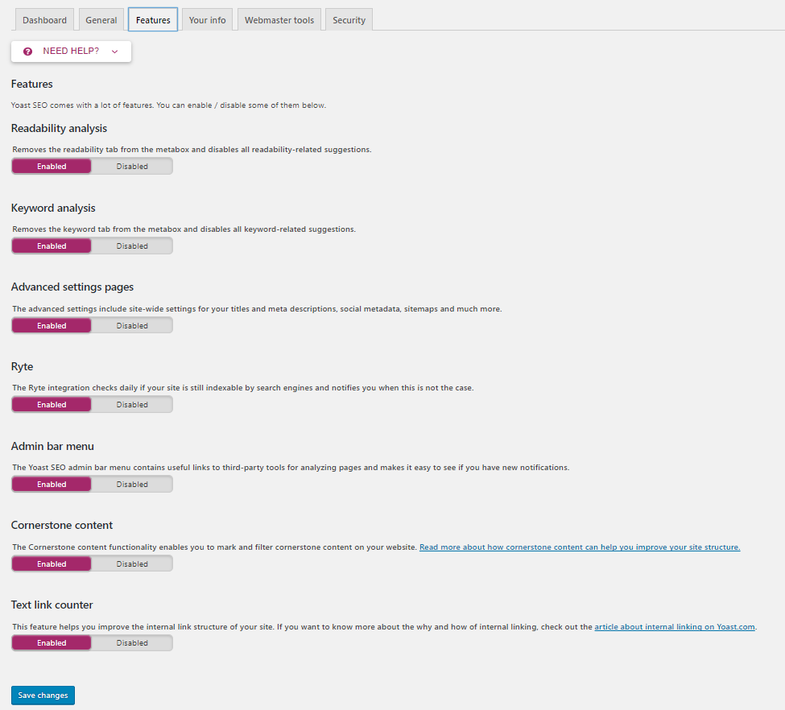The image size is (785, 710).
Task: Click the question mark help icon
Action: coord(27,52)
